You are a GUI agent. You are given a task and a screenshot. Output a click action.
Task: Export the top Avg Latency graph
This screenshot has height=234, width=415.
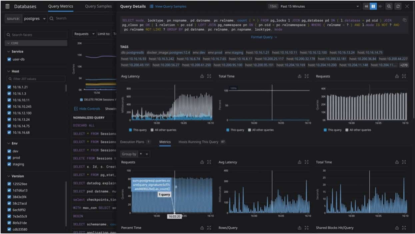(202, 76)
